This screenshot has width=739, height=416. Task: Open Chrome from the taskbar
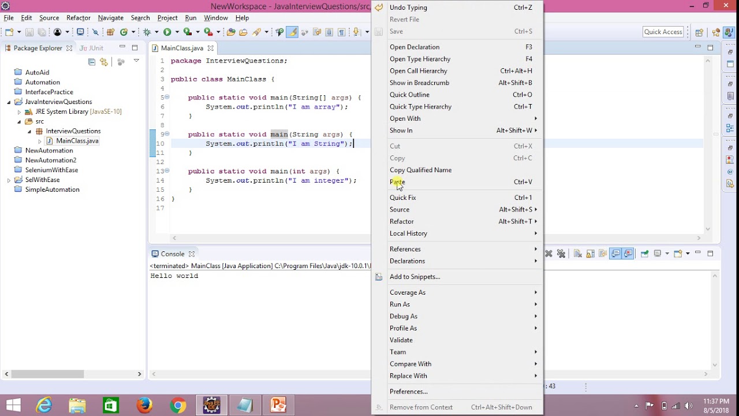(x=178, y=405)
